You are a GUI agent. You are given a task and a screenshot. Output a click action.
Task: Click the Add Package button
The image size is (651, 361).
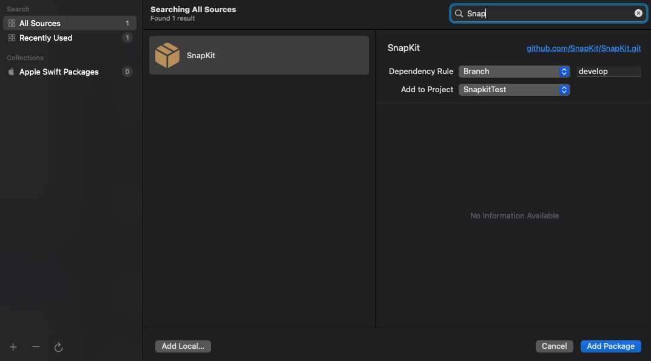pos(610,346)
